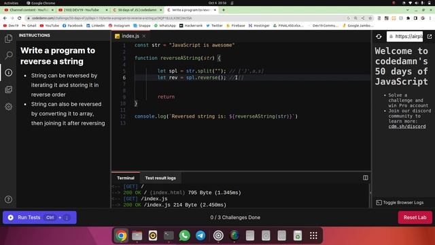Select the index.js editor tab
The image size is (435, 245).
click(x=130, y=36)
